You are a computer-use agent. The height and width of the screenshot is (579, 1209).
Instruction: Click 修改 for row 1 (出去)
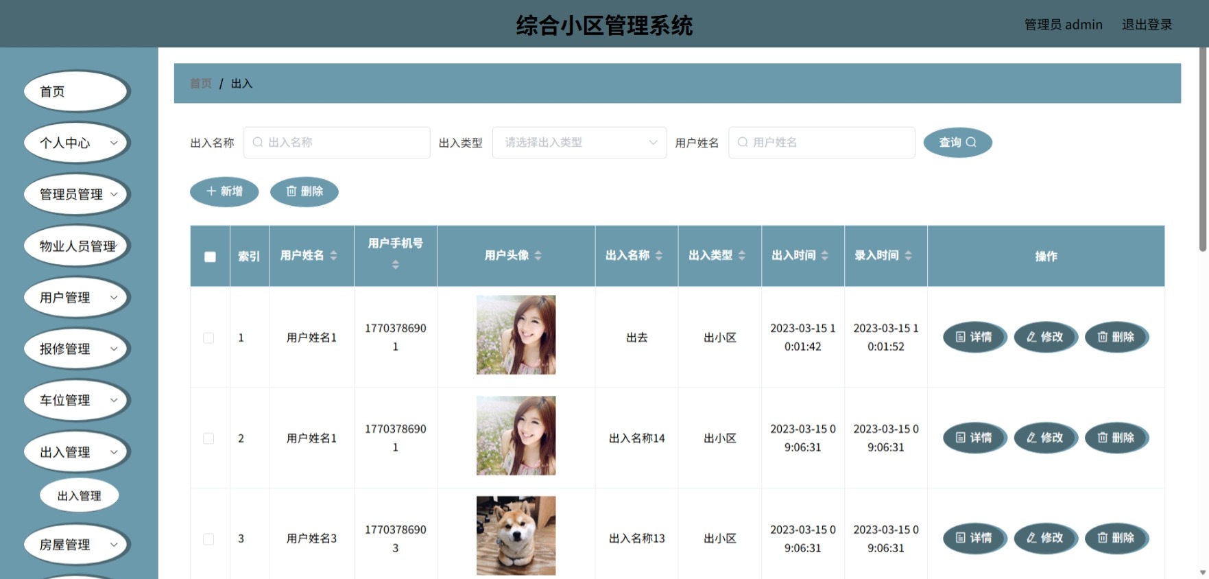(1045, 337)
